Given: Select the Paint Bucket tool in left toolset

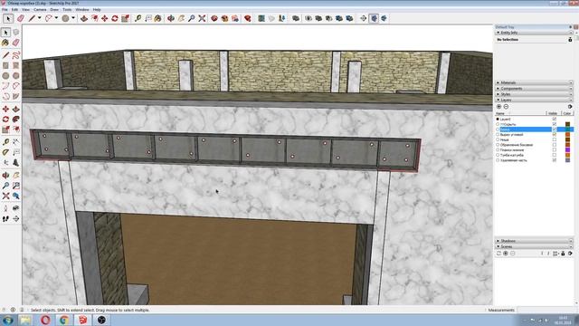Looking at the screenshot, I should (x=5, y=43).
